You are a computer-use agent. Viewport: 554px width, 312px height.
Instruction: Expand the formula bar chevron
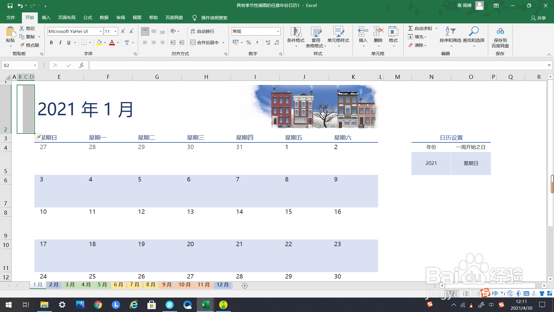point(549,65)
